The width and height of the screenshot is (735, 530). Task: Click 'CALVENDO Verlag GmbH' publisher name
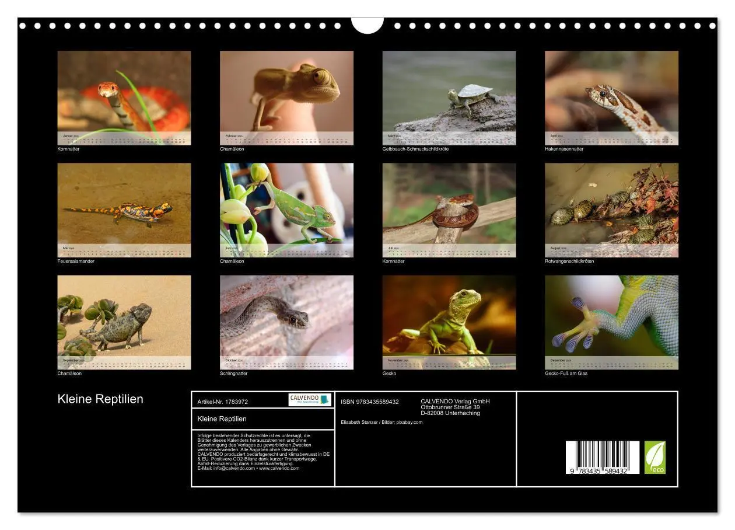point(456,402)
